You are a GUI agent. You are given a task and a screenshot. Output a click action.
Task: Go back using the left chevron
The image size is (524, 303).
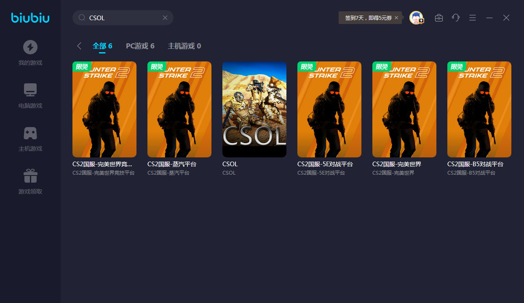79,46
